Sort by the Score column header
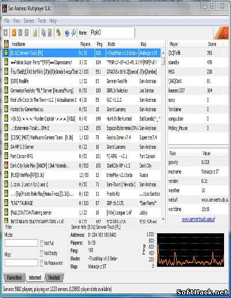The height and width of the screenshot is (298, 231). (x=214, y=44)
